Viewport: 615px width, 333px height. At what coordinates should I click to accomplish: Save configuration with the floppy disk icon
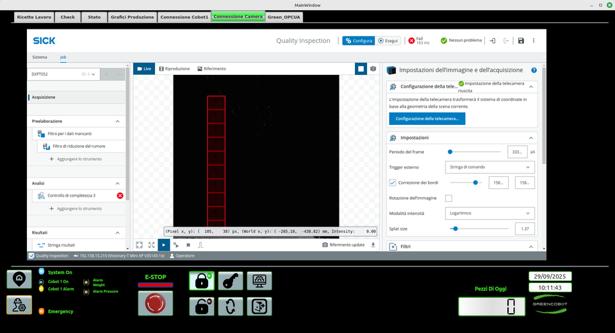pyautogui.click(x=521, y=41)
